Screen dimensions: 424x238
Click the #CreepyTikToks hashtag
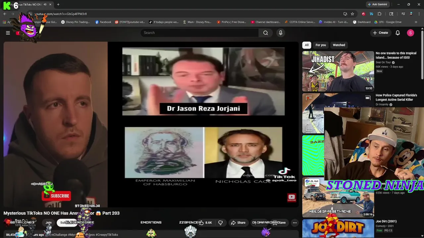tap(107, 235)
